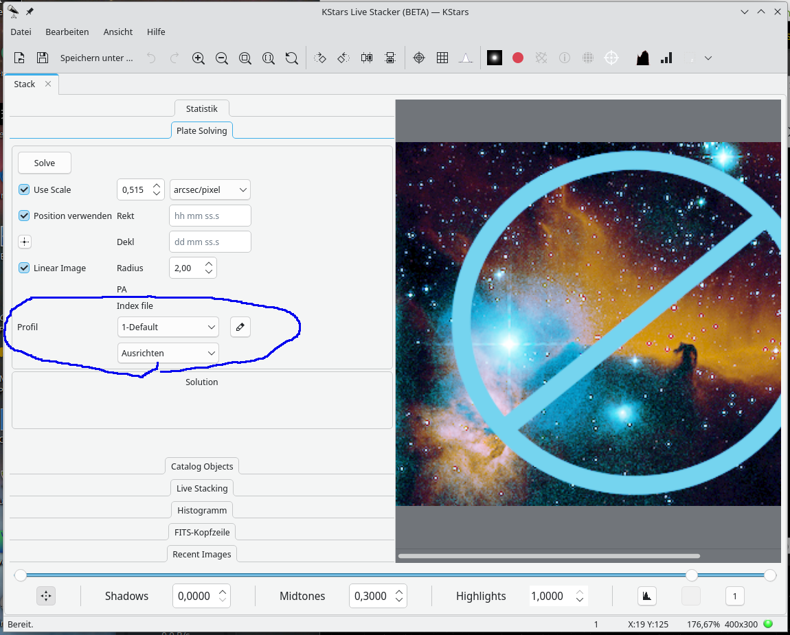Expand the Recent Images section

click(x=201, y=554)
